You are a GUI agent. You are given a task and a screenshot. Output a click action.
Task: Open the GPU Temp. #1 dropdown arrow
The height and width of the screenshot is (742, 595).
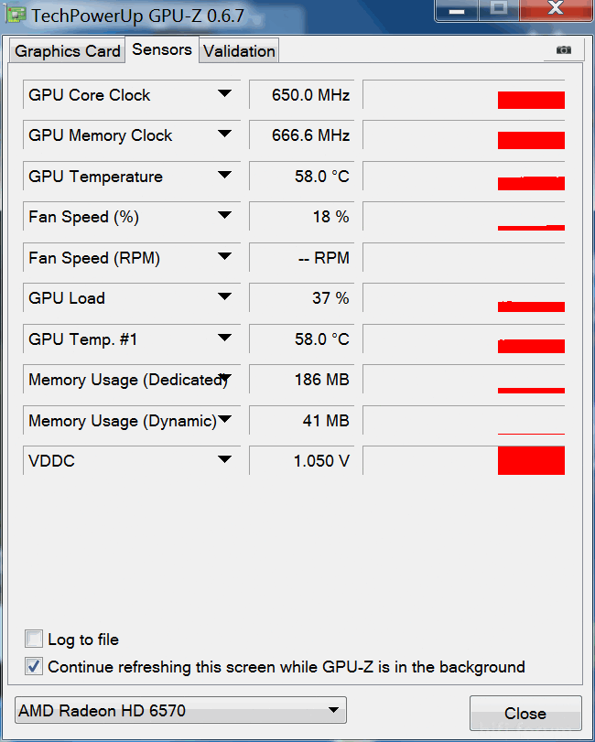tap(224, 339)
